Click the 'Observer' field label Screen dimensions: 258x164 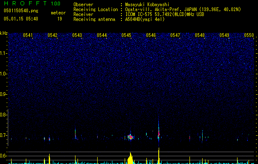click(83, 5)
